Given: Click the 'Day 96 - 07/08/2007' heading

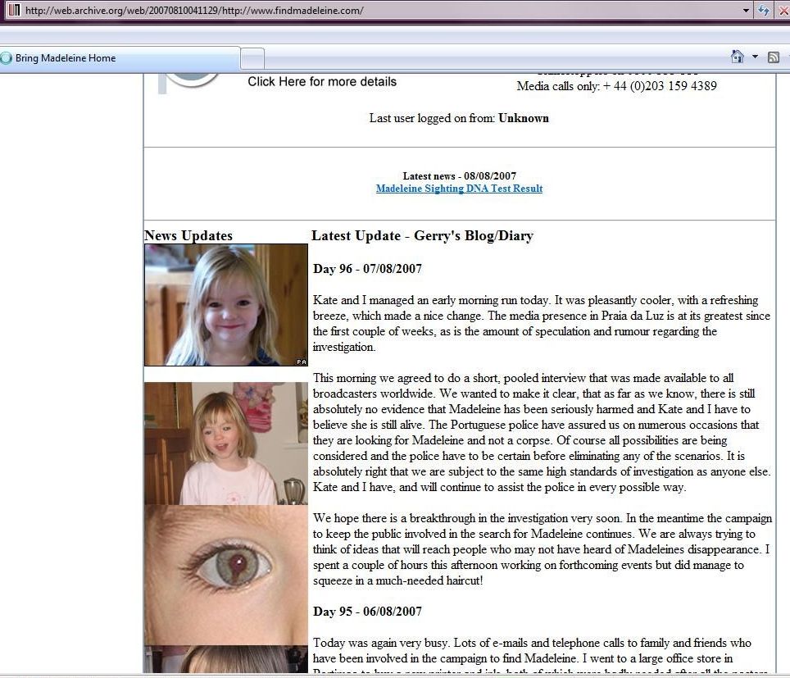Looking at the screenshot, I should (368, 269).
